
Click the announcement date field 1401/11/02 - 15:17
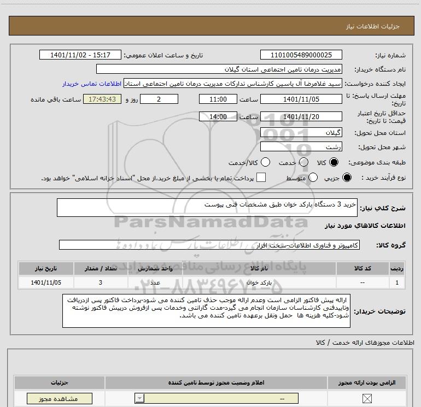point(80,55)
